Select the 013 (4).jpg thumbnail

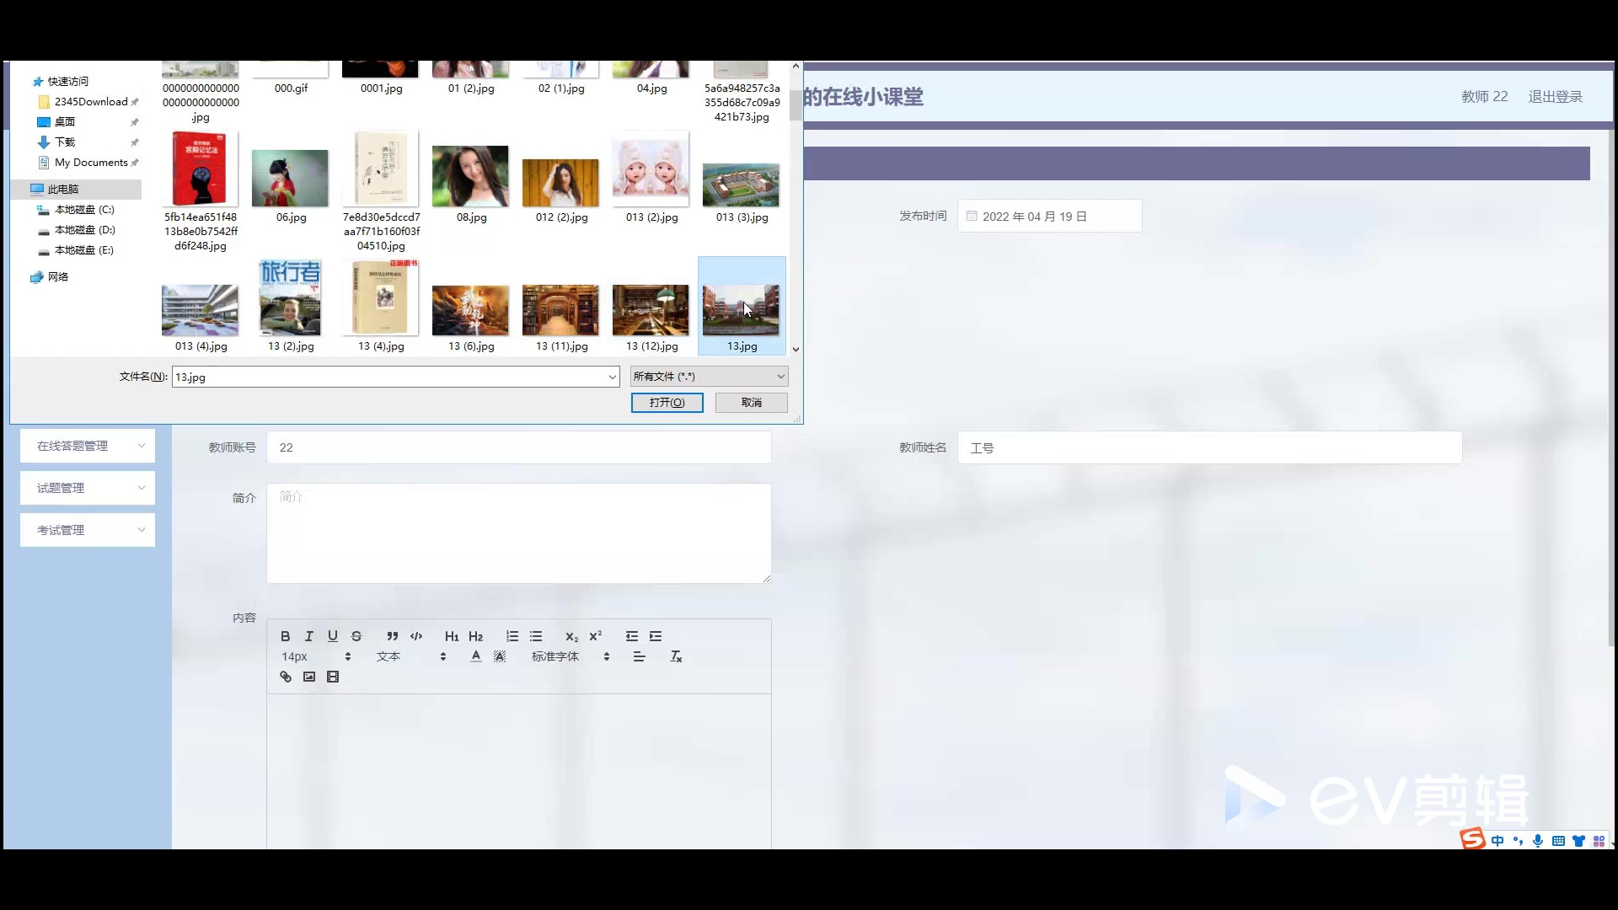pyautogui.click(x=201, y=310)
